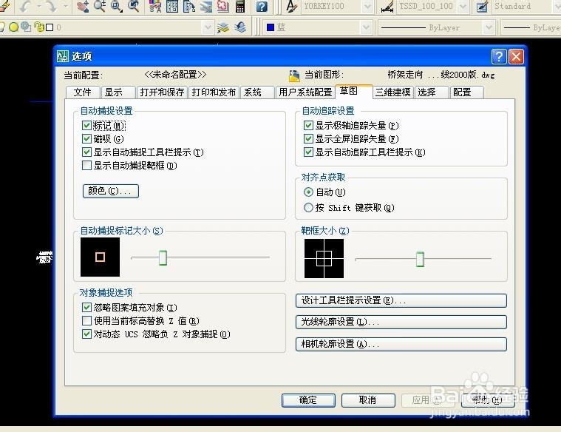Click the current drawing file icon
The height and width of the screenshot is (432, 561).
[x=294, y=75]
